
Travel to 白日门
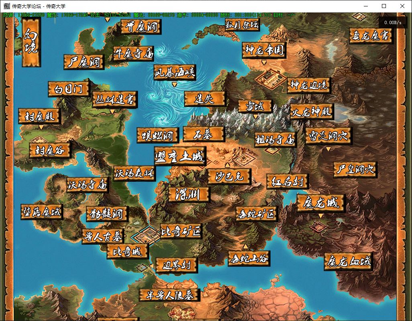coord(69,89)
